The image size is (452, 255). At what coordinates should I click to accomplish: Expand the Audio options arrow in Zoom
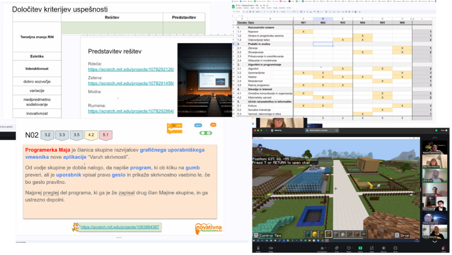click(263, 248)
